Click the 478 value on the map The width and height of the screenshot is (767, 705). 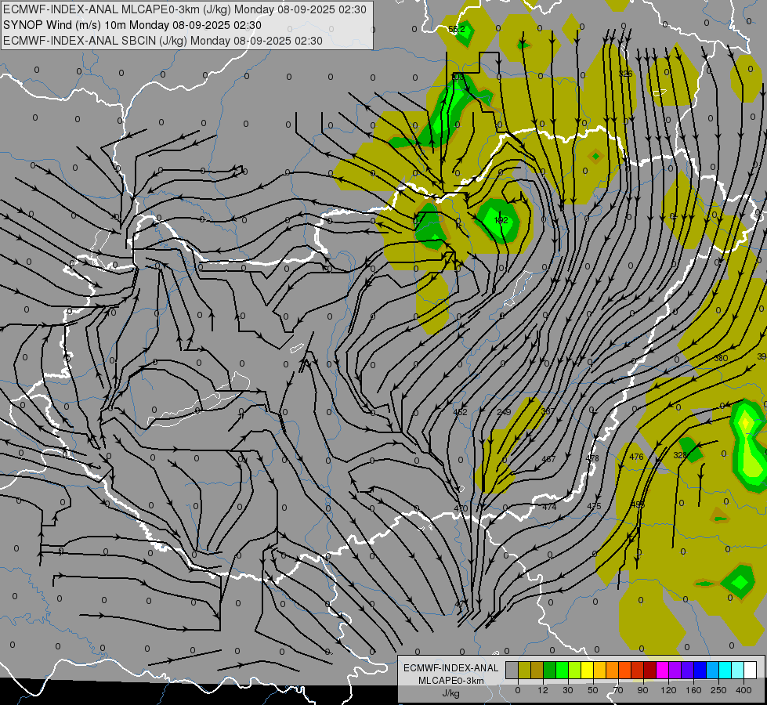592,458
